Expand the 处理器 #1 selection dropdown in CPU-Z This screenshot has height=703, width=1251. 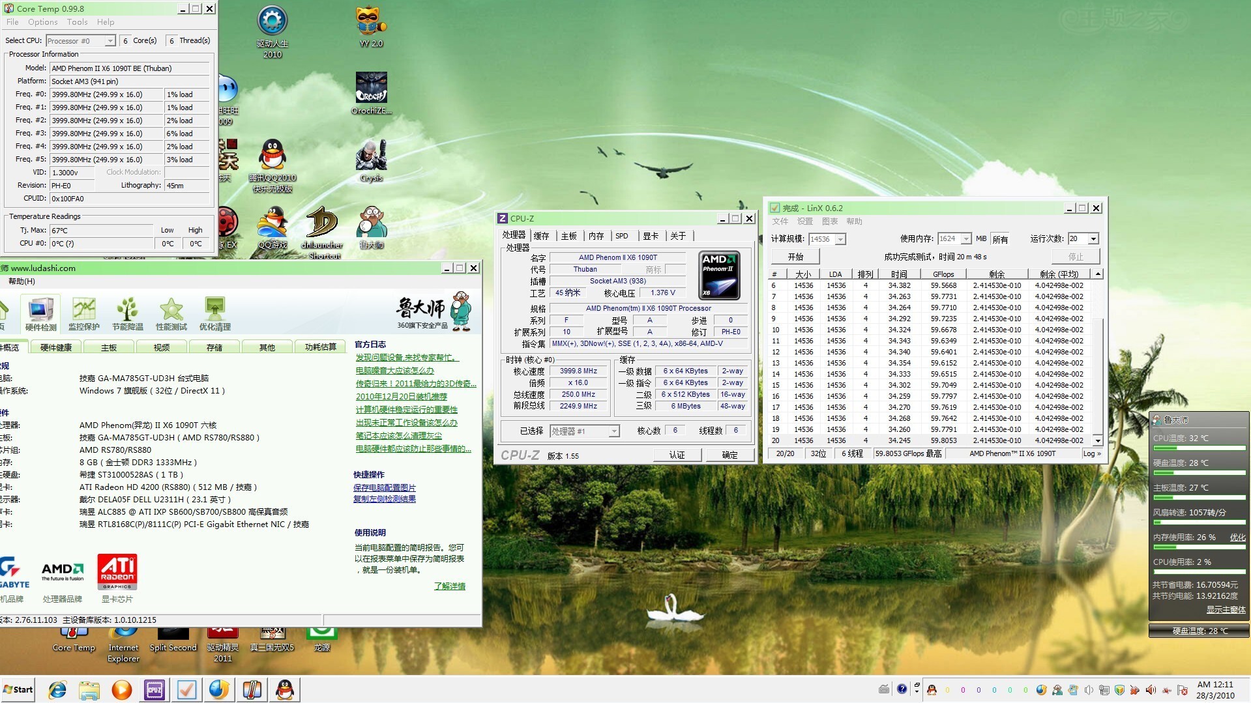pyautogui.click(x=613, y=431)
